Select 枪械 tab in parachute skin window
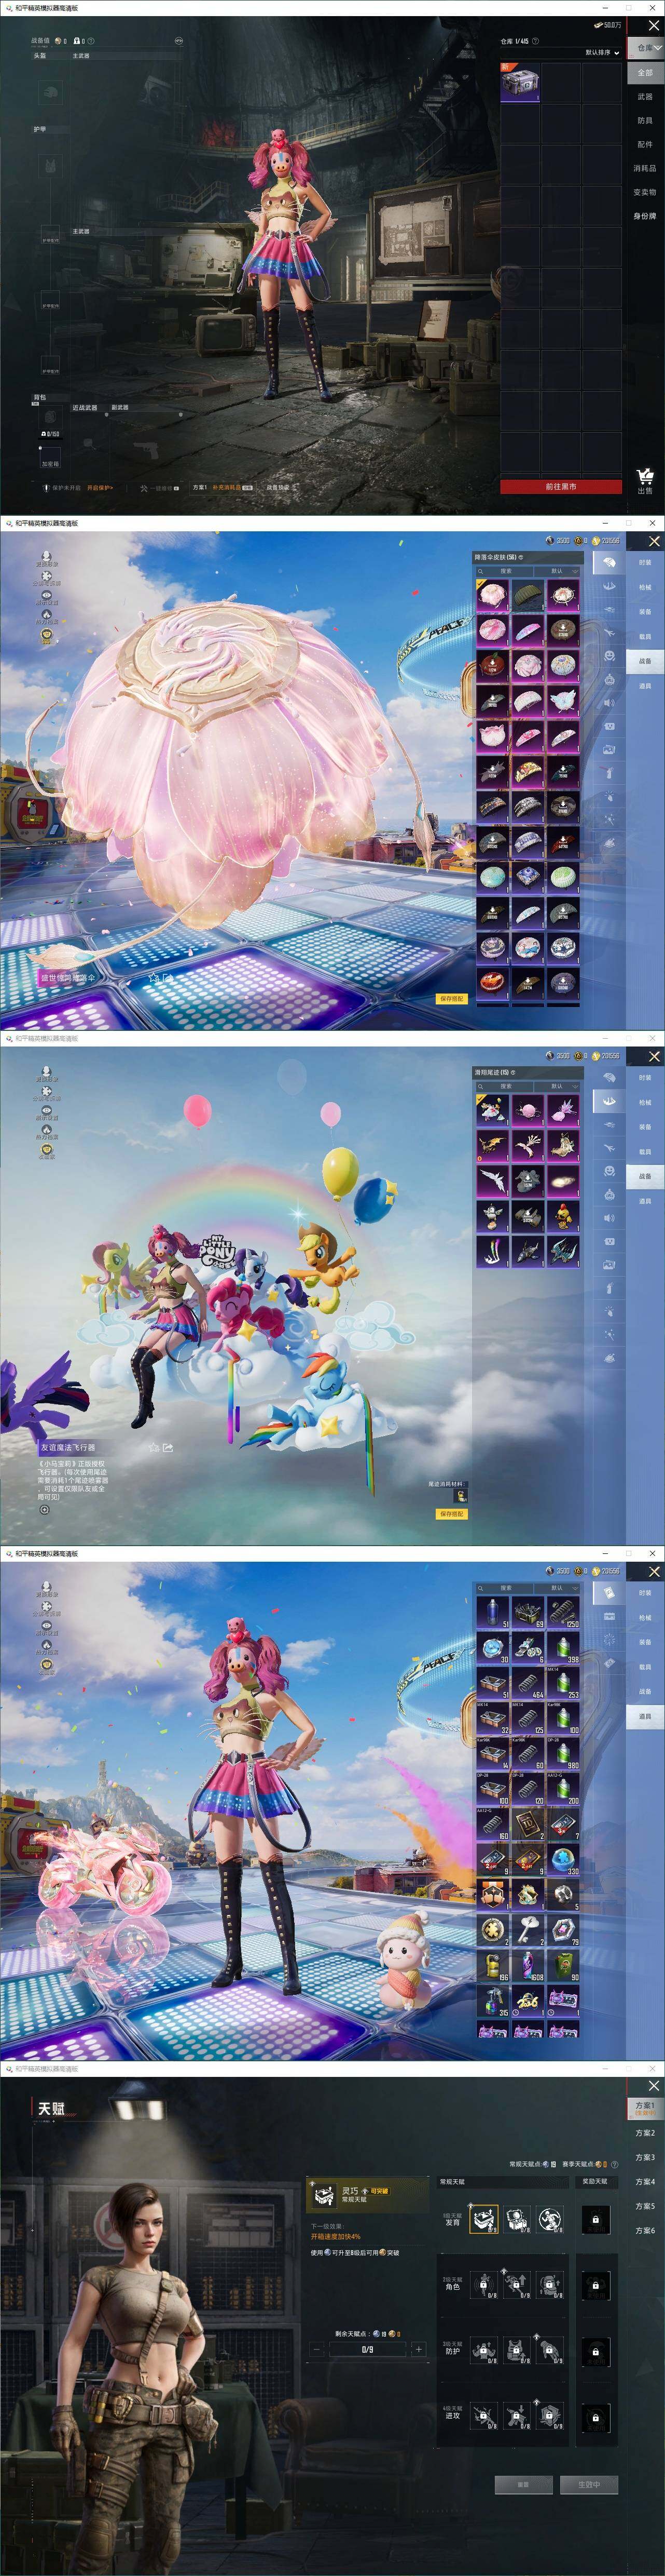The image size is (665, 2576). pyautogui.click(x=645, y=588)
